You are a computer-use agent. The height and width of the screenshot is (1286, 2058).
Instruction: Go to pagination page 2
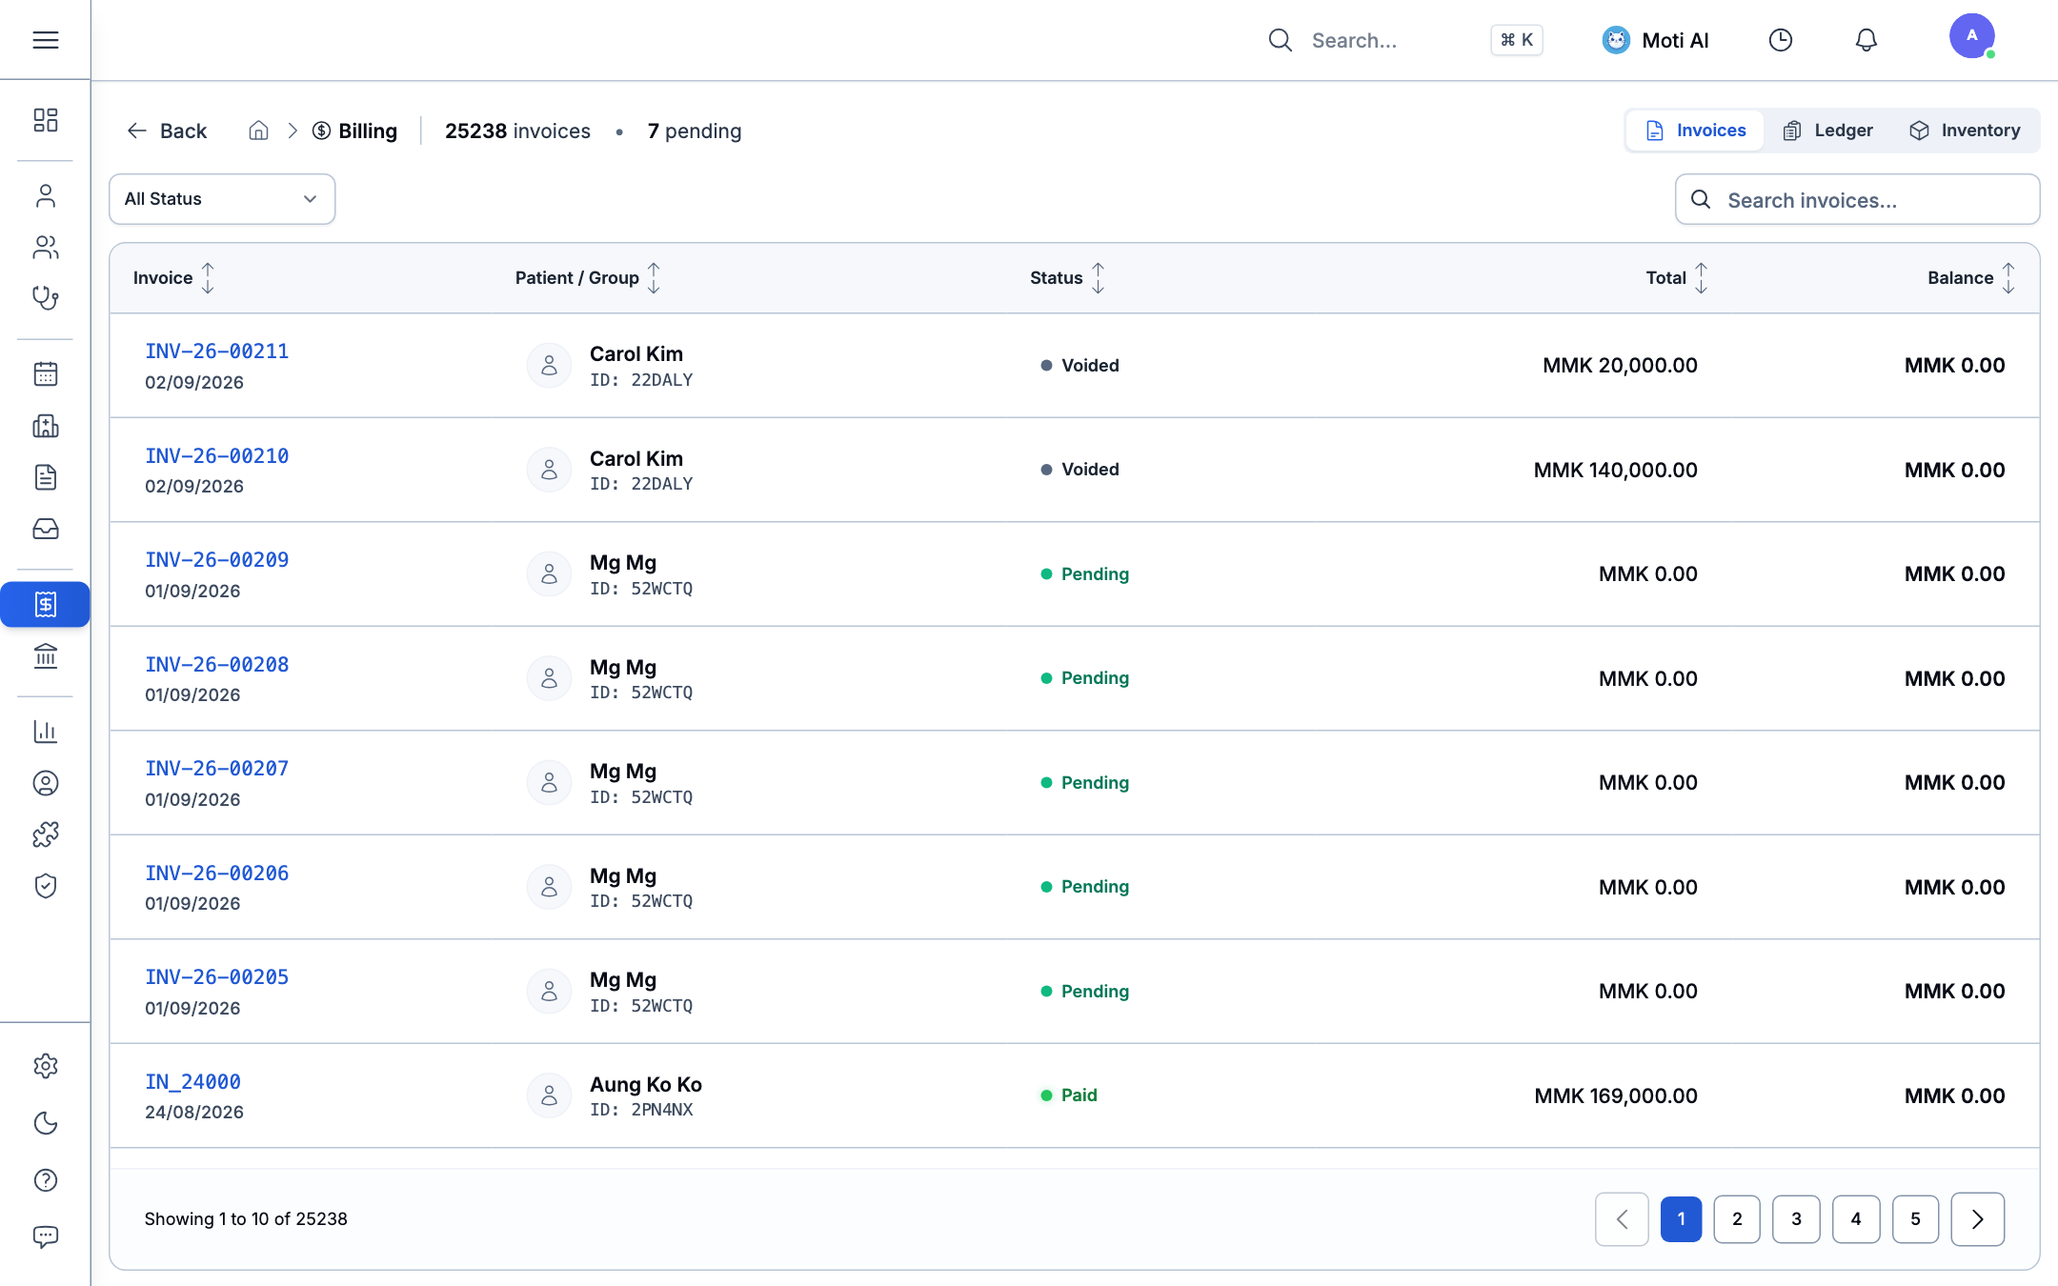coord(1737,1219)
